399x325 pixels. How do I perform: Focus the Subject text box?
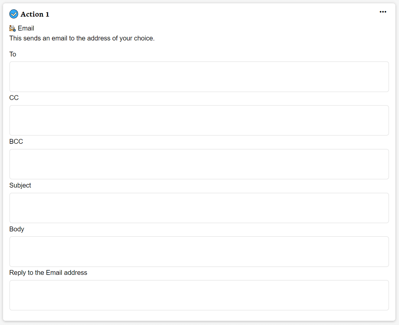click(x=199, y=208)
